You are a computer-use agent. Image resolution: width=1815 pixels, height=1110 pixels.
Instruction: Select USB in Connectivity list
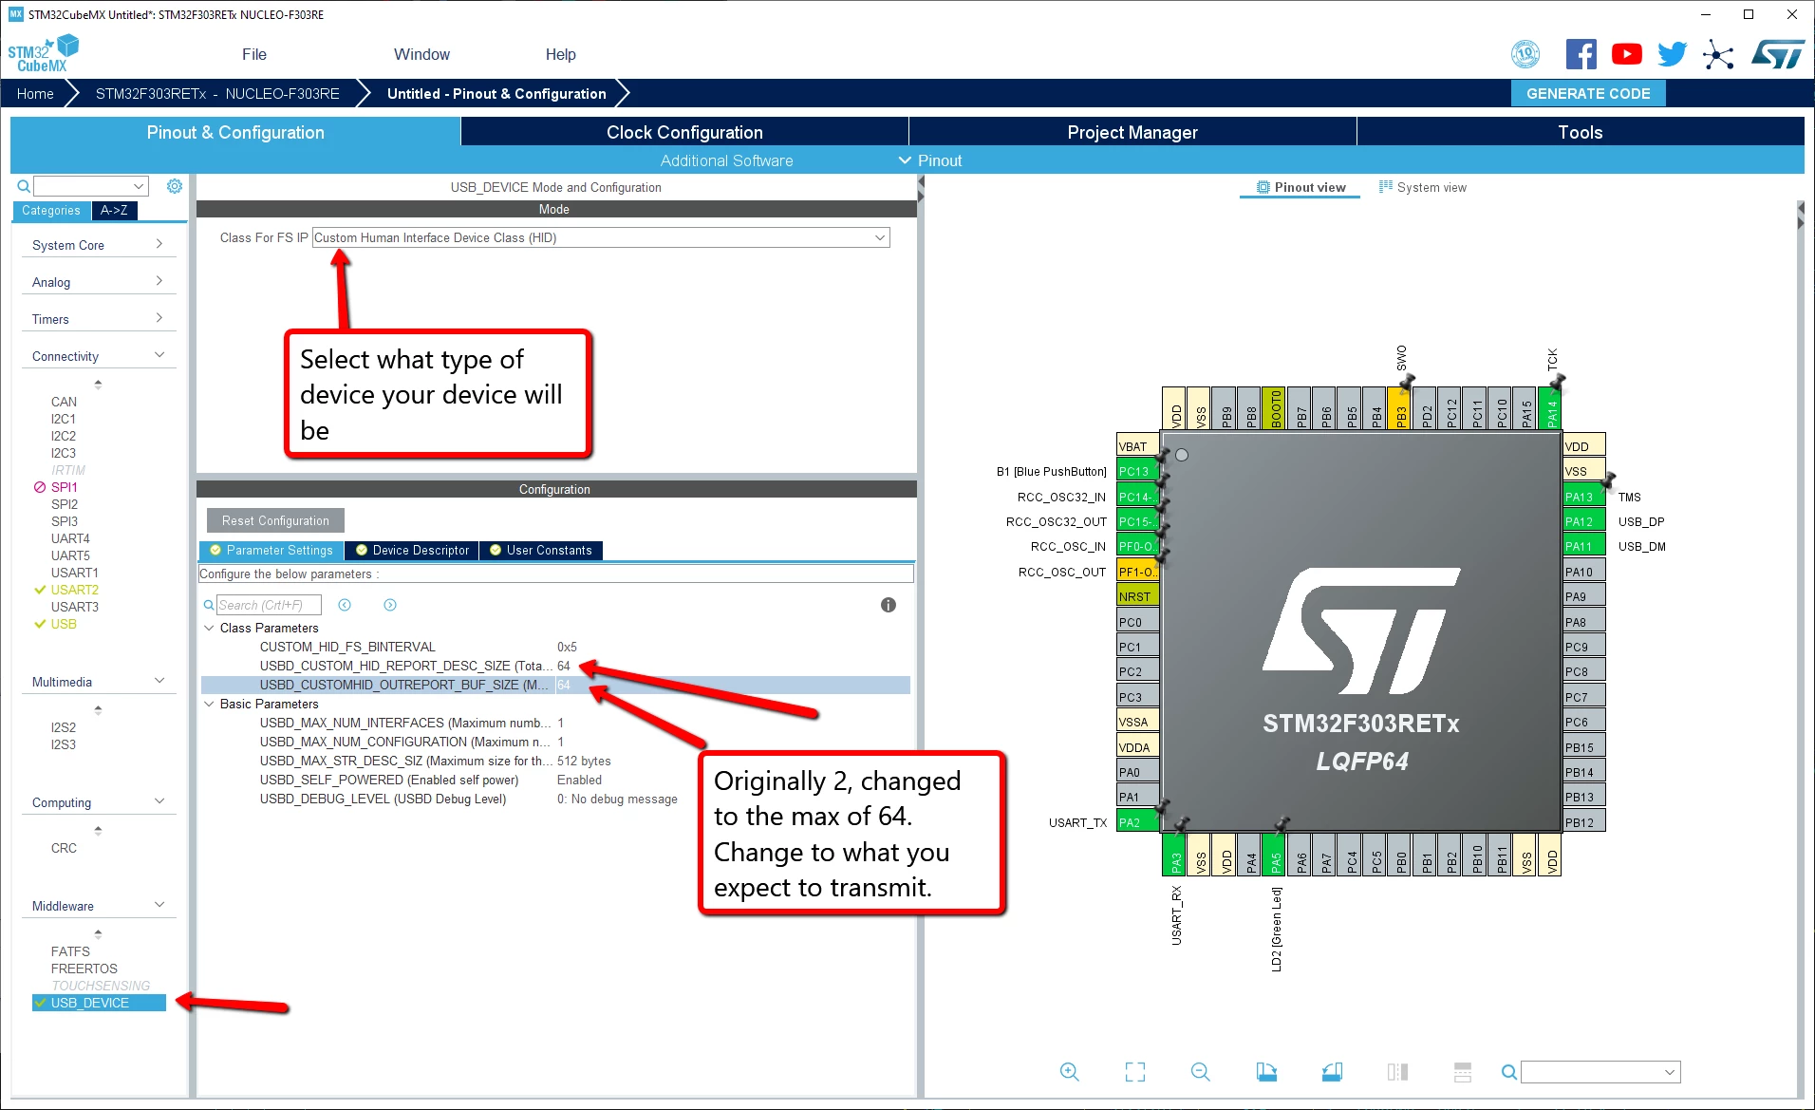click(x=64, y=624)
